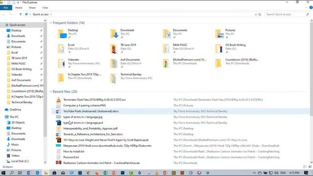Viewport: 313px width, 176px height.
Task: Show hidden system tray icons
Action: point(254,173)
